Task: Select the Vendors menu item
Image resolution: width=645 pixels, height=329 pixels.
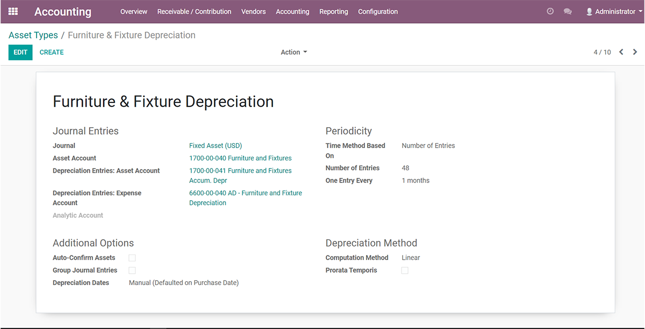Action: click(253, 11)
